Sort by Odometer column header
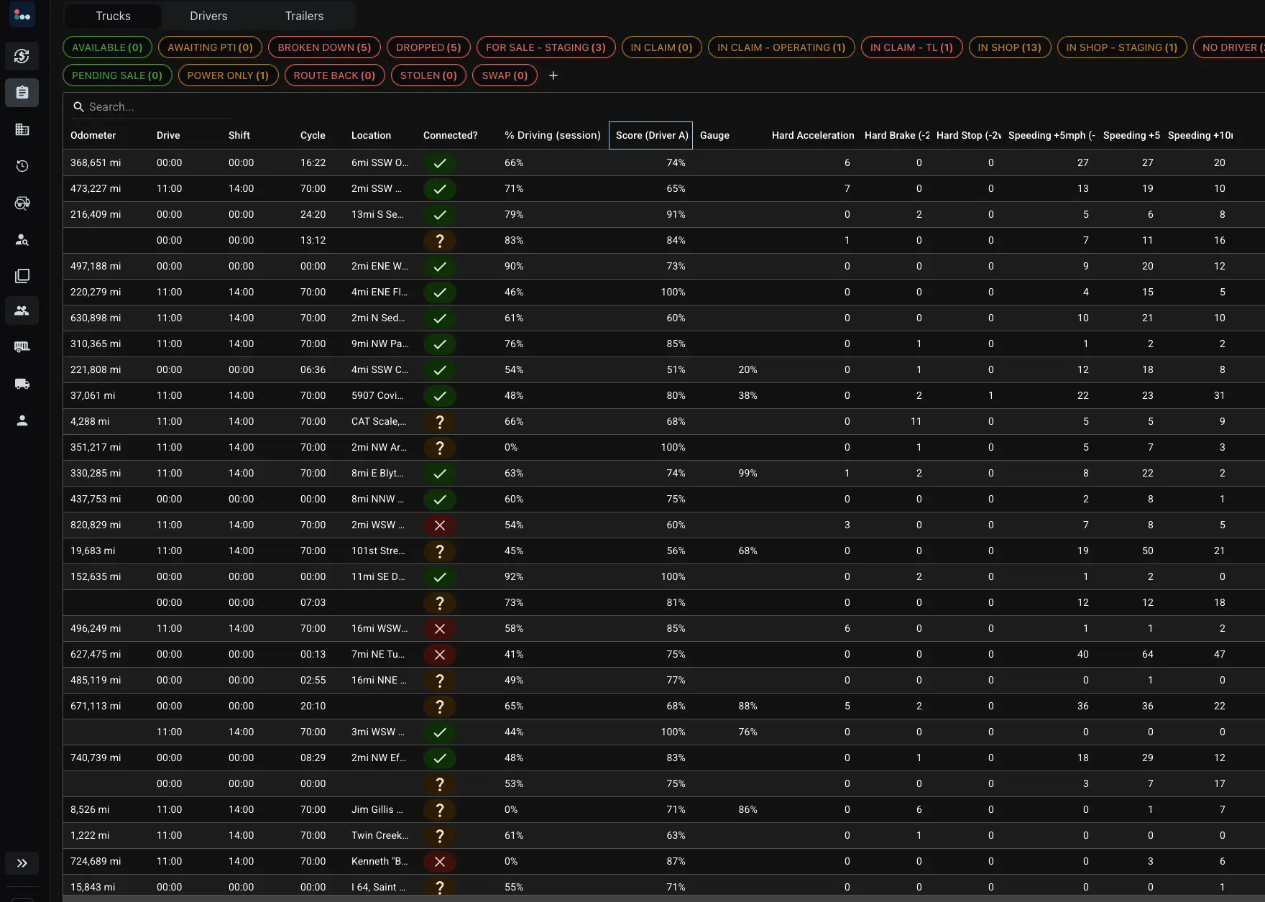The image size is (1265, 902). pos(93,135)
